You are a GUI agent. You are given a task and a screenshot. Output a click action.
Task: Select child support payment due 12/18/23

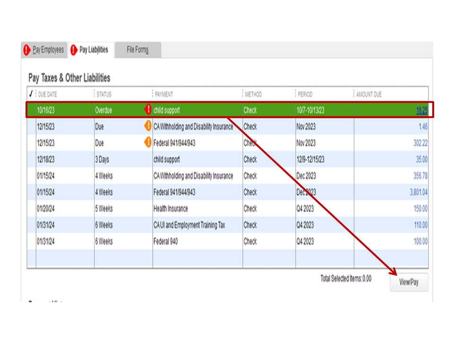coord(167,160)
